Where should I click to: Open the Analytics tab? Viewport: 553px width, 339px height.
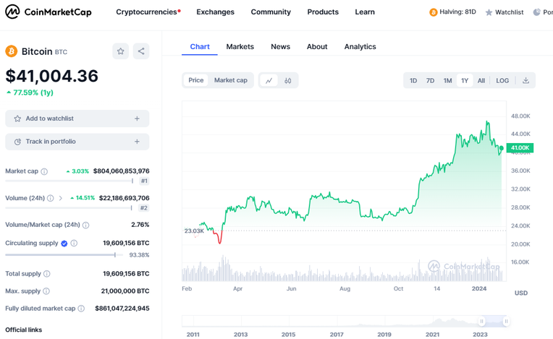[x=360, y=46]
